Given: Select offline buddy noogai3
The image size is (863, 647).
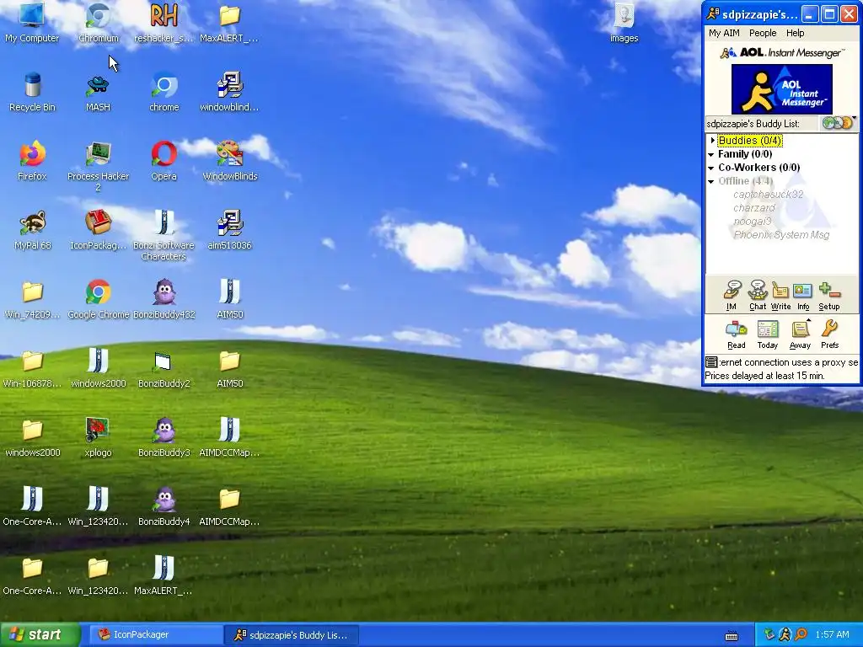Looking at the screenshot, I should [x=752, y=222].
